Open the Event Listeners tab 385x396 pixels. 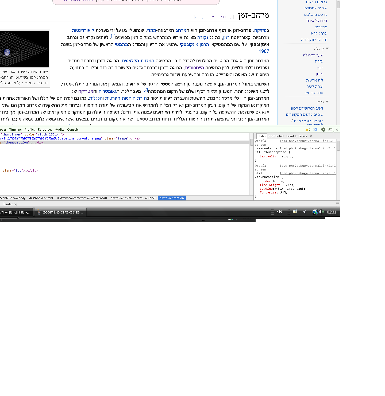[297, 136]
